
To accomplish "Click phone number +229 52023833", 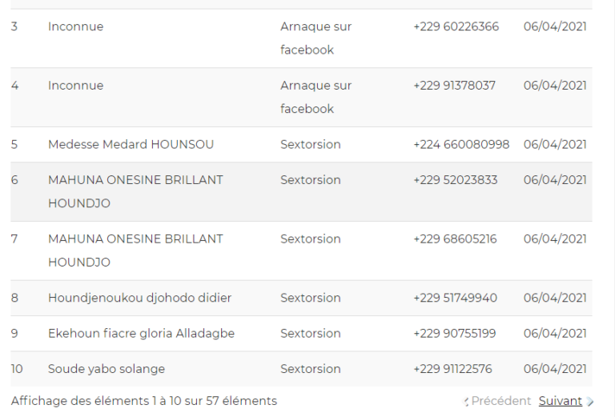I will pyautogui.click(x=455, y=180).
